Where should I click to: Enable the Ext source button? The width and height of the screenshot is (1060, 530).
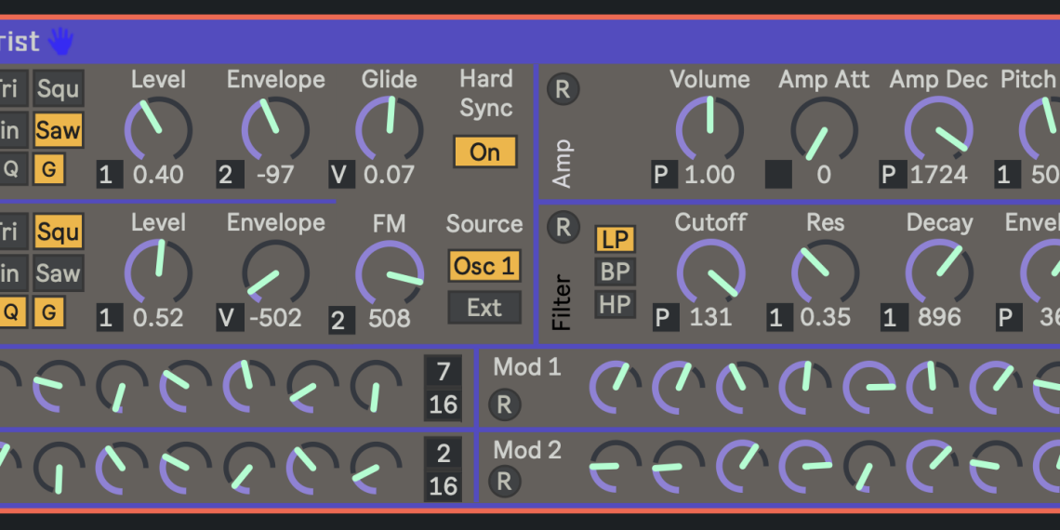pos(484,308)
